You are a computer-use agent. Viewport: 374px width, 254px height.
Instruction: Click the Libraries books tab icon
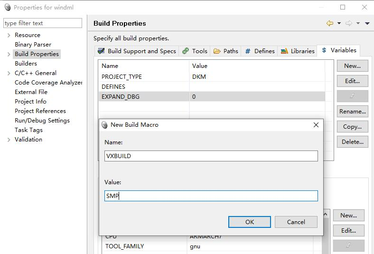[x=284, y=51]
